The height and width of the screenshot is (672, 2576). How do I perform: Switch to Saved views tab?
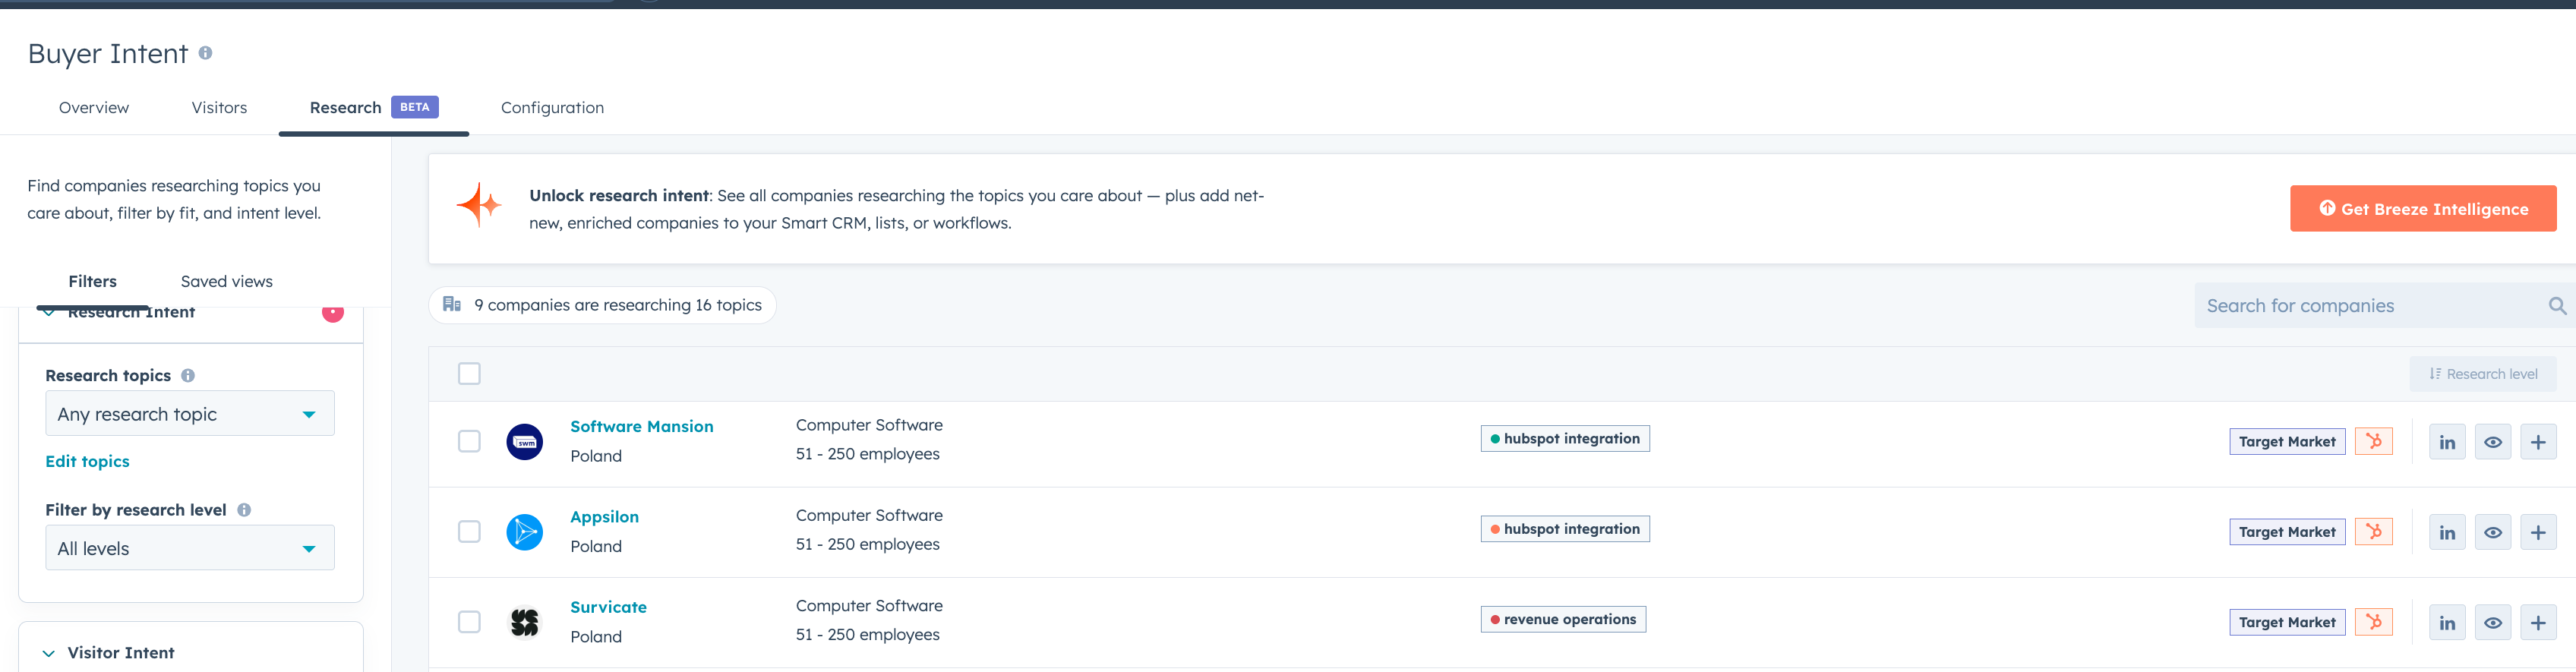227,281
